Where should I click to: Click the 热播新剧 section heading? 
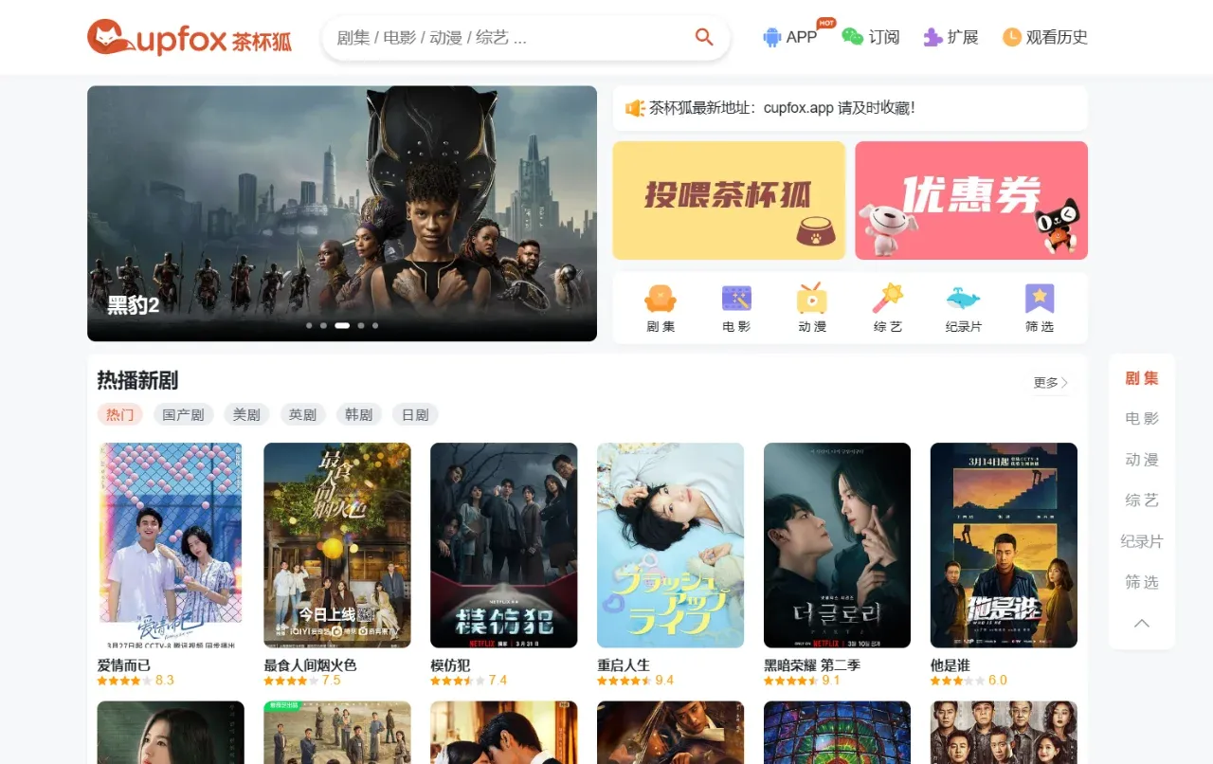coord(137,381)
